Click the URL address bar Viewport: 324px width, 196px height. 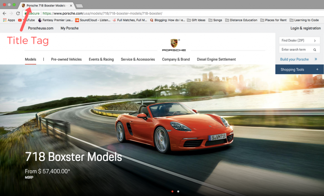tap(173, 13)
